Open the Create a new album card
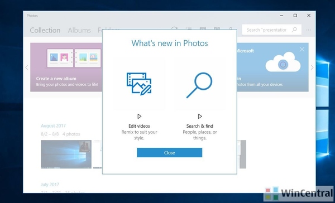 point(66,67)
